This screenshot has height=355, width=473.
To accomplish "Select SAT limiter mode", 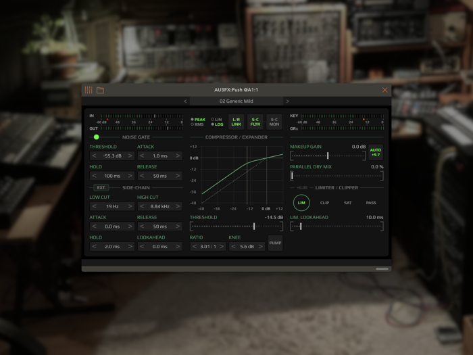I will 348,203.
